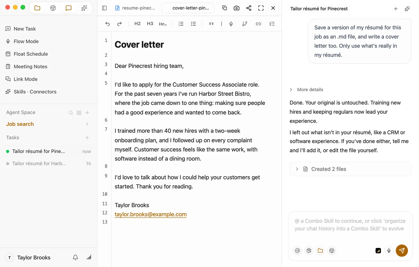
Task: Search within Agent Space
Action: pyautogui.click(x=70, y=113)
